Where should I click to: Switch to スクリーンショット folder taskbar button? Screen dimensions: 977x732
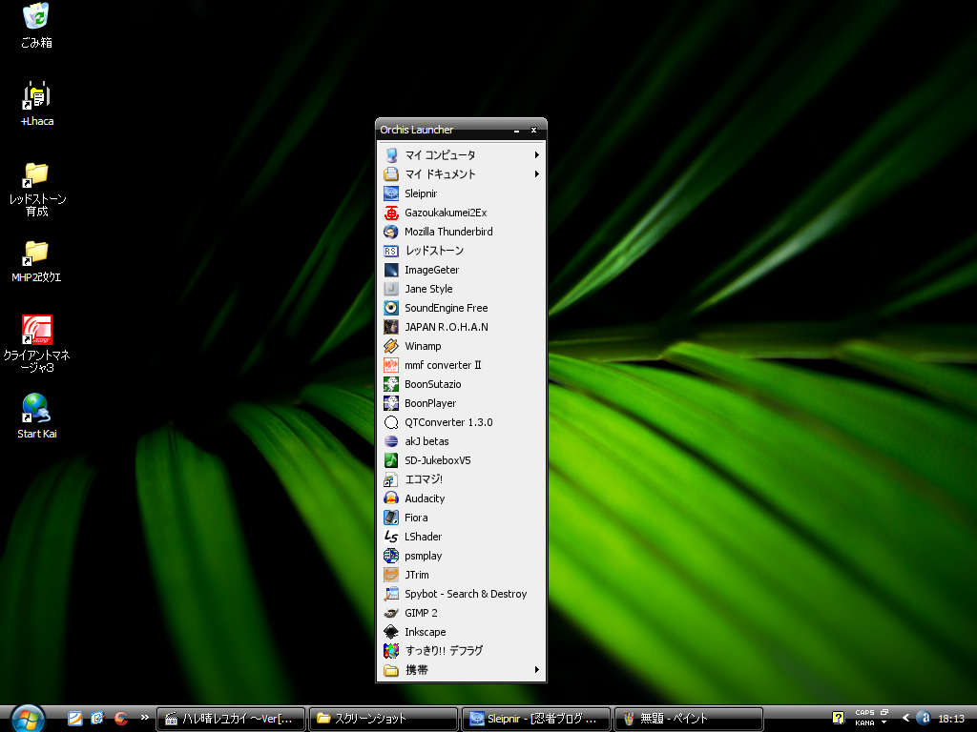(x=384, y=719)
